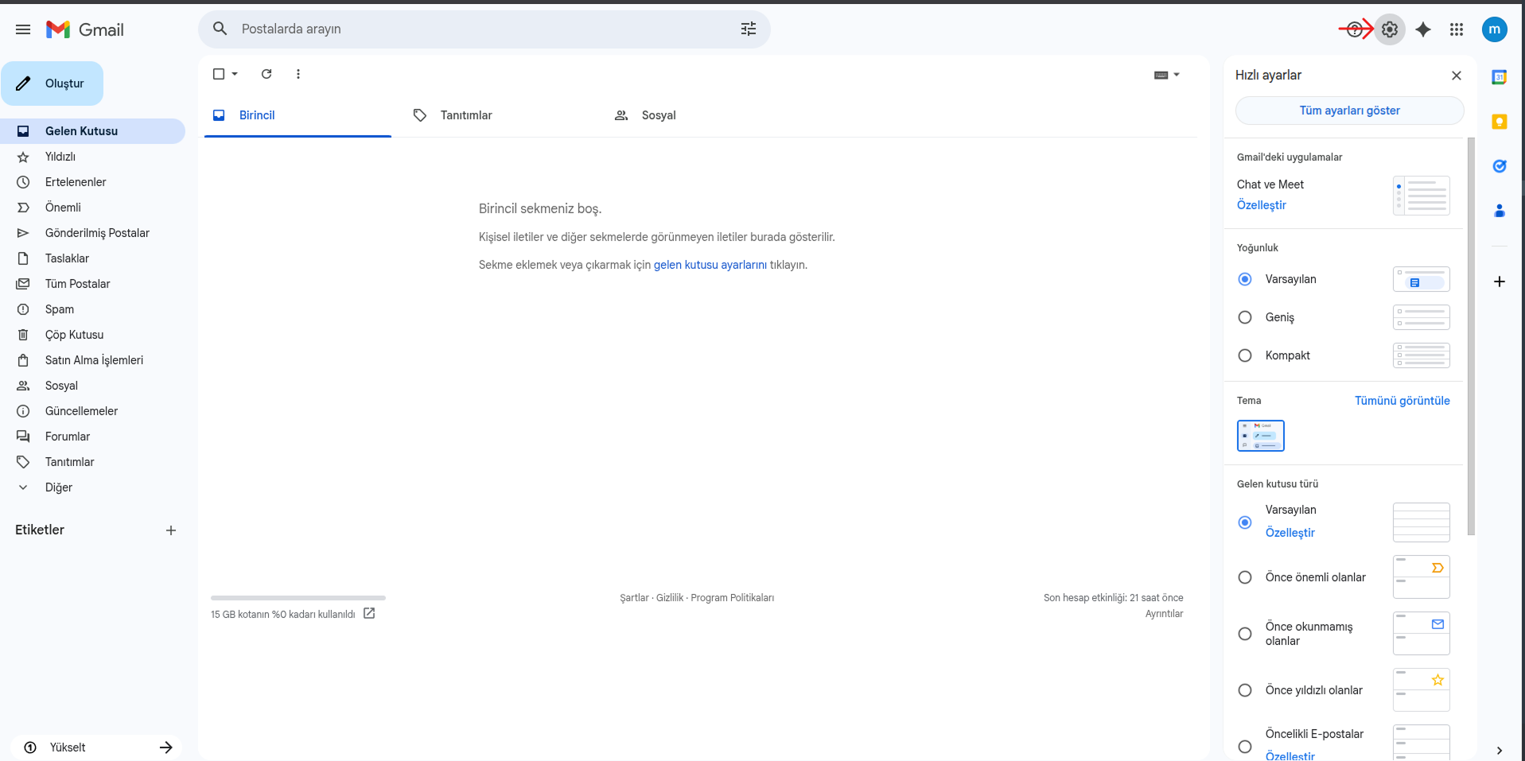
Task: Click the Gmail logo
Action: [x=85, y=29]
